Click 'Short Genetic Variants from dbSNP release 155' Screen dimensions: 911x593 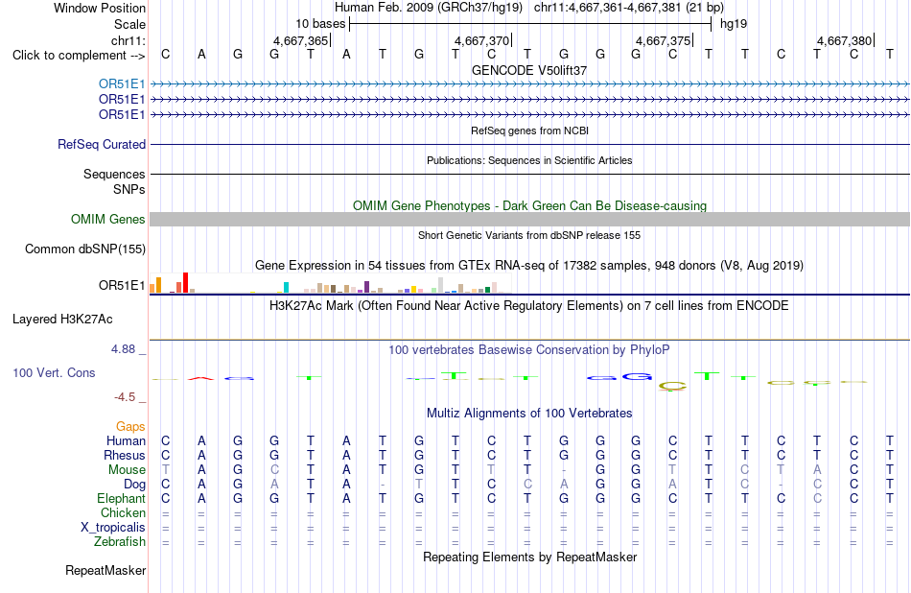tap(529, 235)
